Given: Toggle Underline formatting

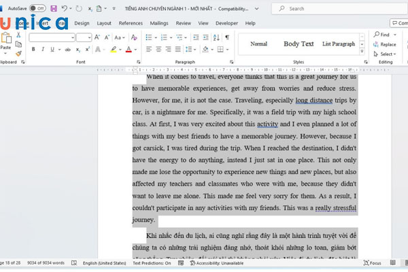Looking at the screenshot, I should click(x=53, y=50).
